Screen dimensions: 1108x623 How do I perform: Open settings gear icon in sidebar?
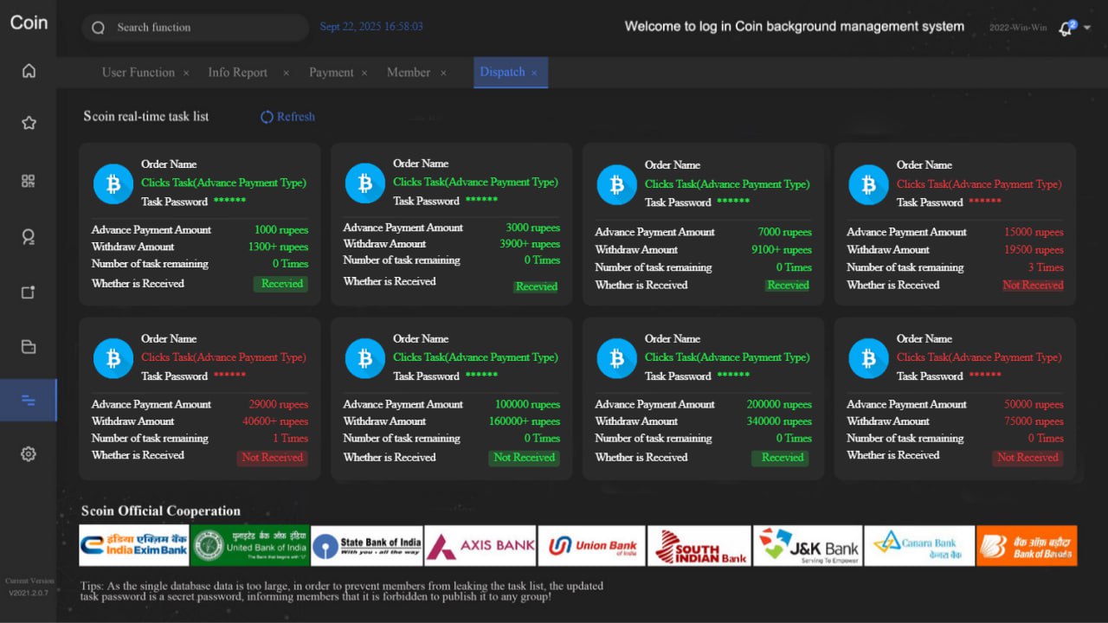pos(29,453)
